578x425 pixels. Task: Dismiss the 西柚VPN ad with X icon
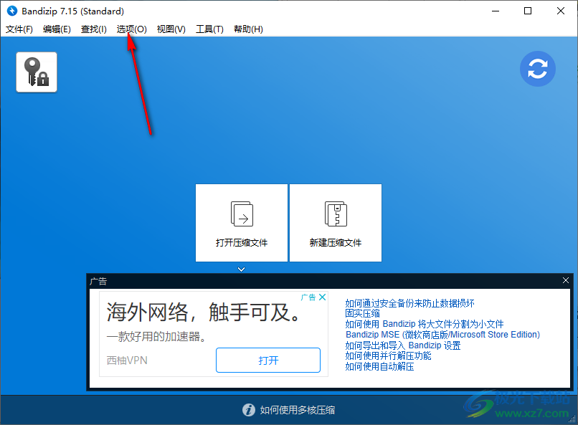click(x=323, y=297)
